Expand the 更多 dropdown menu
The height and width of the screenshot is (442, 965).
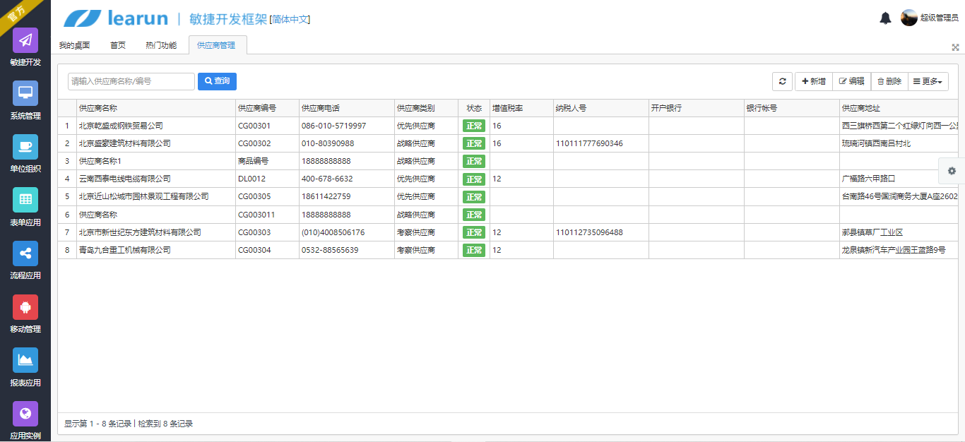(928, 82)
